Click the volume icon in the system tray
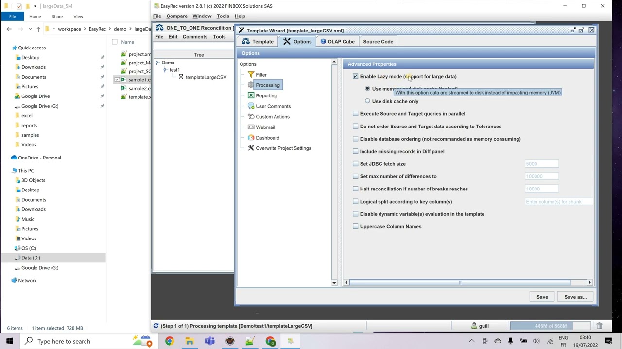 tap(536, 341)
